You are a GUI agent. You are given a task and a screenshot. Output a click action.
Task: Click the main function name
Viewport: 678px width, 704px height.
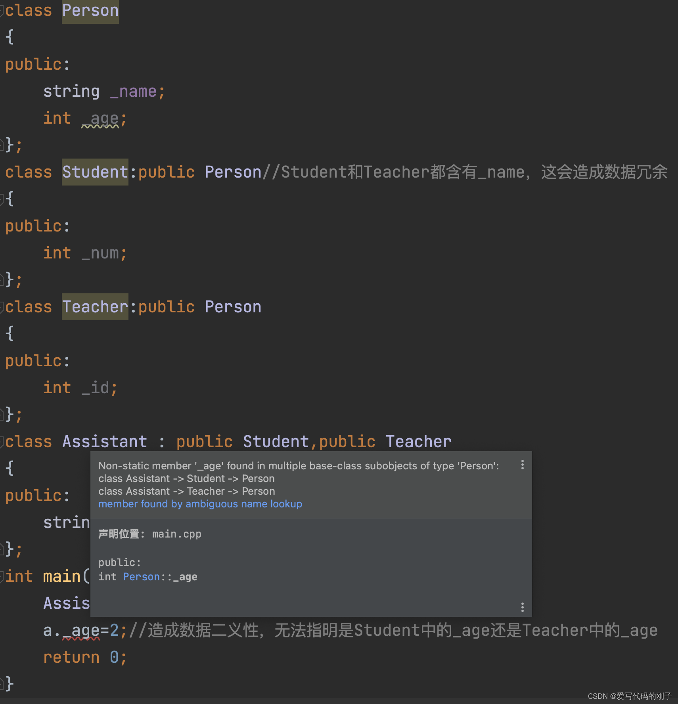click(62, 576)
